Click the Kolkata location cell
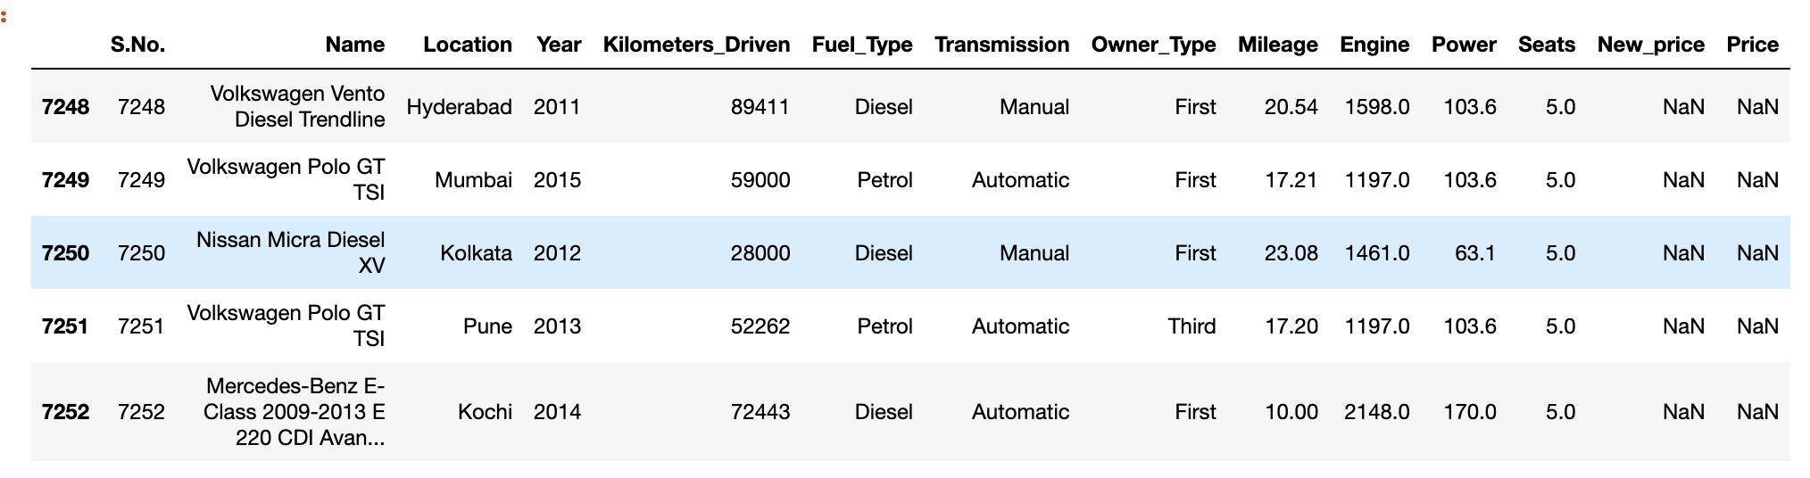The image size is (1810, 478). (476, 253)
